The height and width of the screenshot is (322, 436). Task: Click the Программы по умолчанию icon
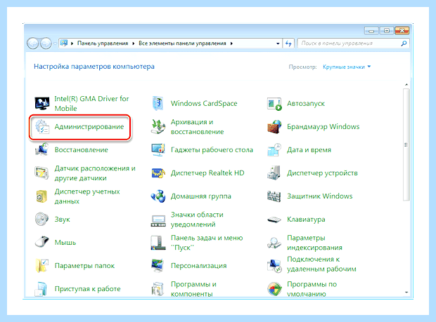[x=274, y=289]
